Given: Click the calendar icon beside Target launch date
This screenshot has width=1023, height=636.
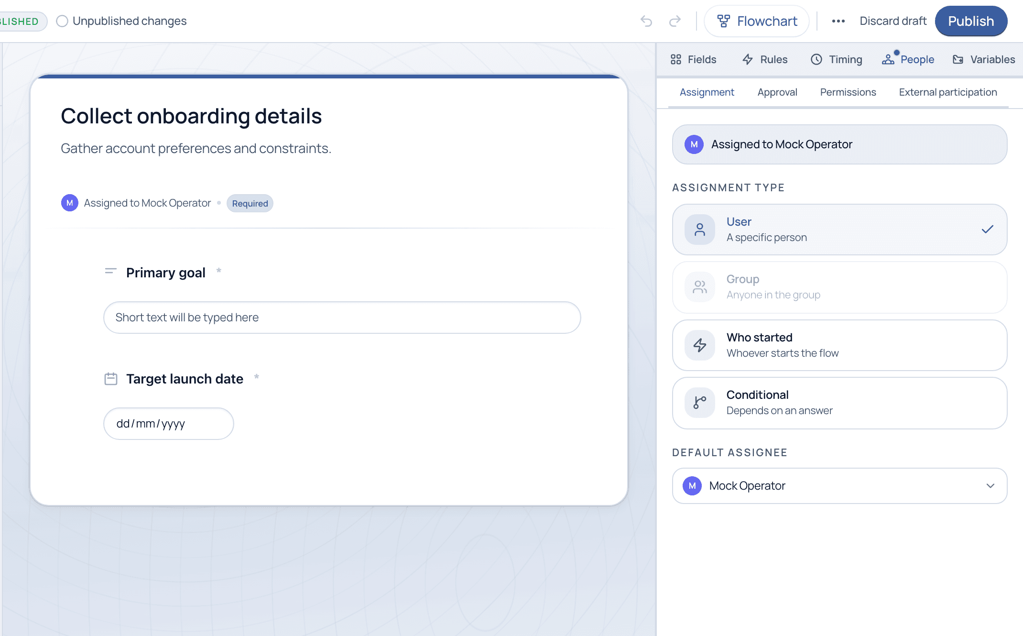Looking at the screenshot, I should tap(111, 379).
